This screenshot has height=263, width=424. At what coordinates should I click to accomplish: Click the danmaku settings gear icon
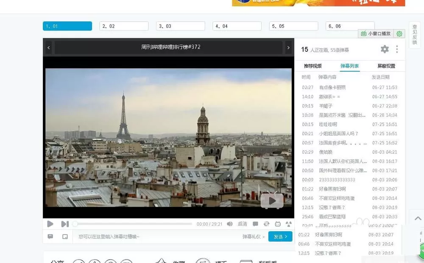pos(385,49)
